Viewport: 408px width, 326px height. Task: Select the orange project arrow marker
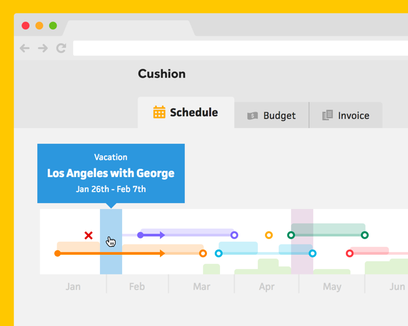click(162, 253)
